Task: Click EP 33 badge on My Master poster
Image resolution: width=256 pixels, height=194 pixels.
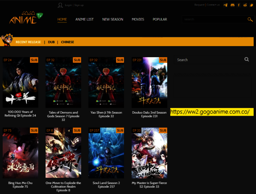Action: click(x=137, y=130)
